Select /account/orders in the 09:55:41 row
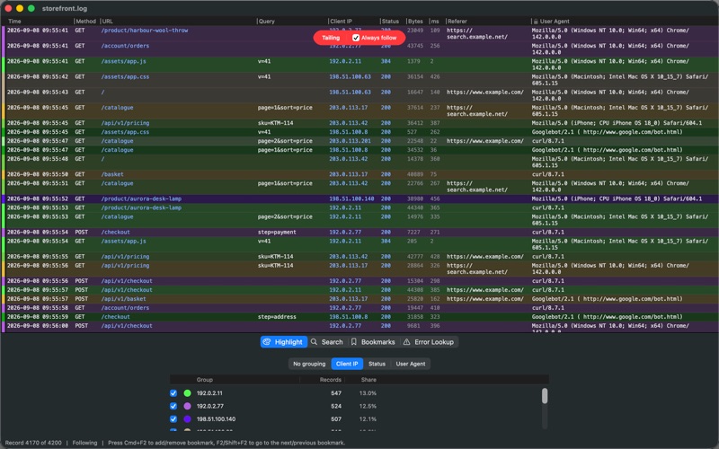The height and width of the screenshot is (449, 719). pos(125,46)
